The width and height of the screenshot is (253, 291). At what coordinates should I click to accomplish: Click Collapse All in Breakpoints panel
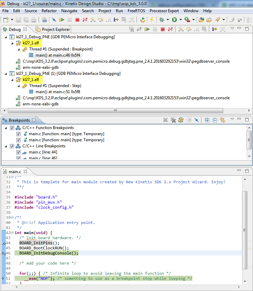(x=215, y=120)
